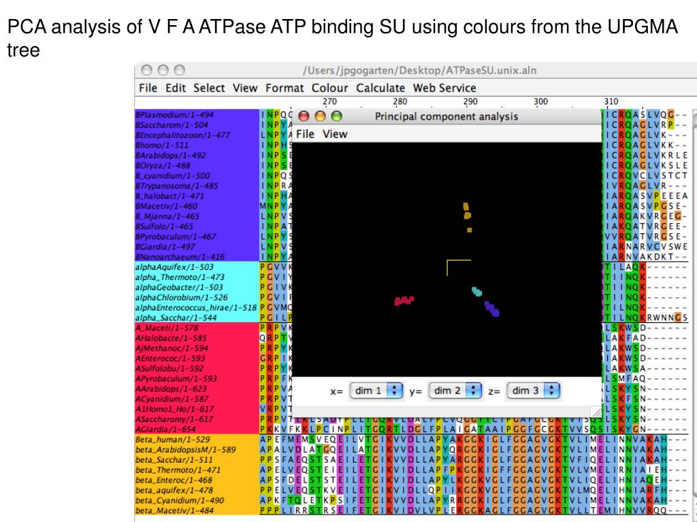Open the PCA window's View menu
This screenshot has height=522, width=697.
pyautogui.click(x=335, y=134)
